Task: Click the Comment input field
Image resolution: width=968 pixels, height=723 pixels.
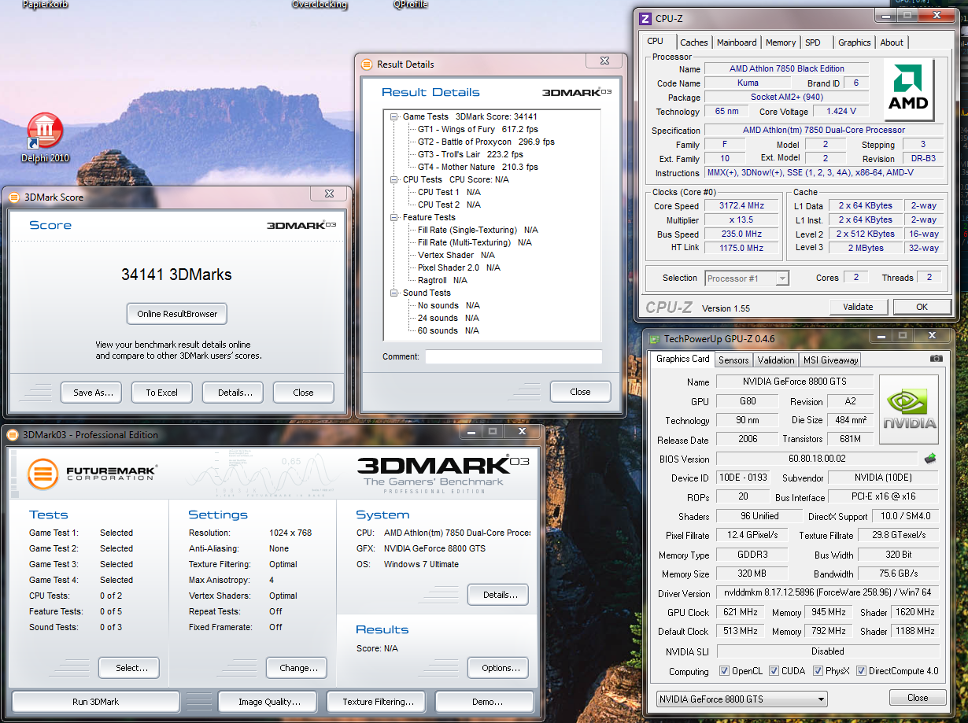Action: click(x=513, y=356)
